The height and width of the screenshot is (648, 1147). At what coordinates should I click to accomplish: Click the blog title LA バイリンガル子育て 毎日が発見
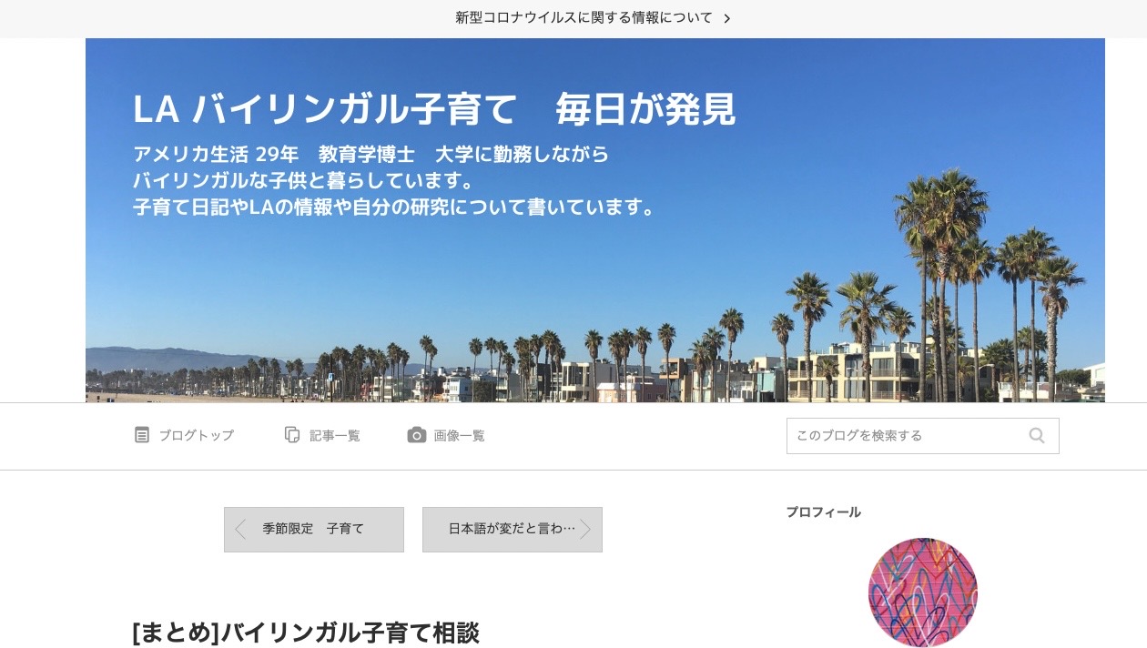pos(434,109)
